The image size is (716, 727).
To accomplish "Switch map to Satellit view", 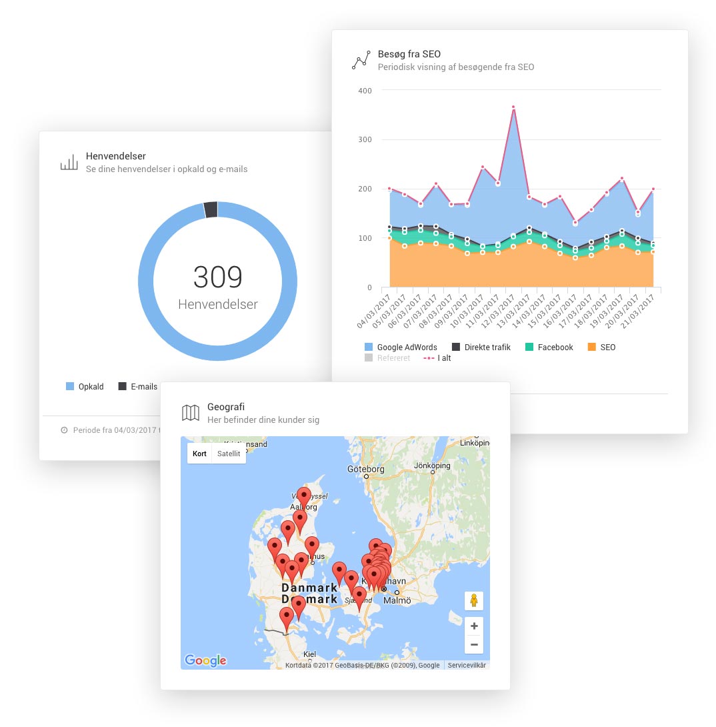I will 229,454.
